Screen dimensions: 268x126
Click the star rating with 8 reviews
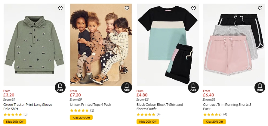pos(13,115)
